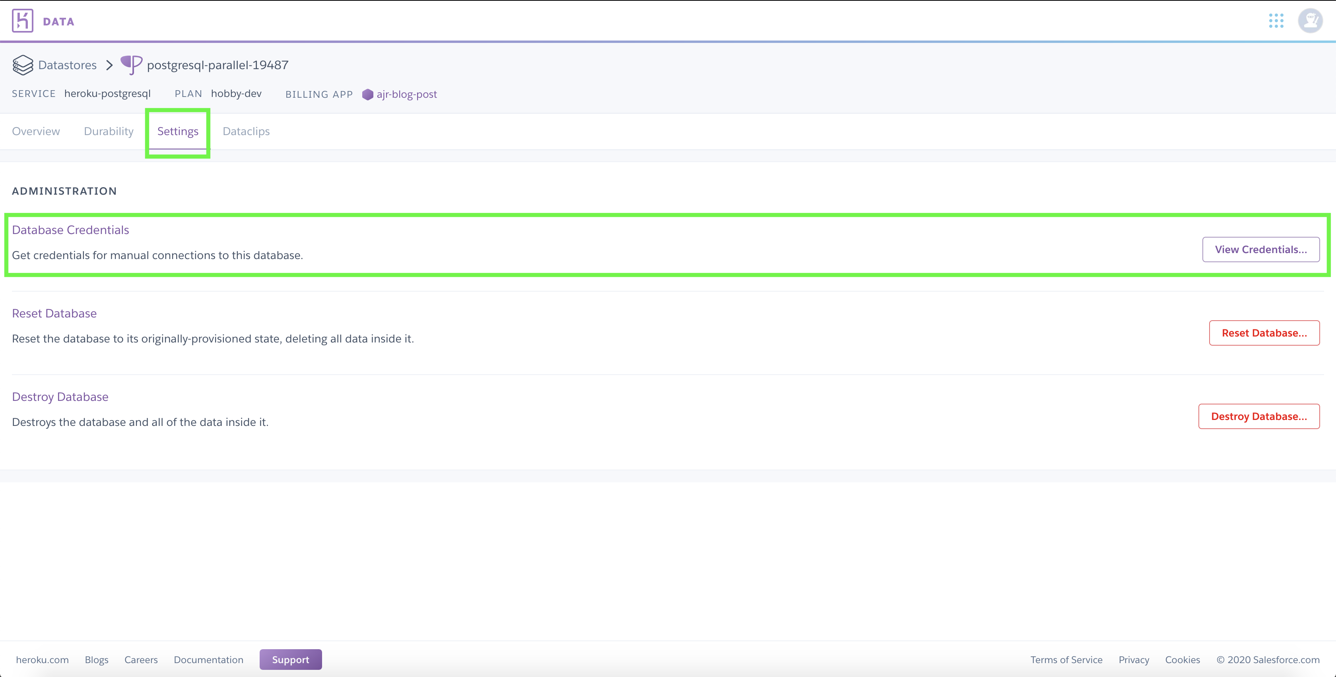Open the nine-dot app switcher grid
The image size is (1336, 677).
coord(1276,21)
